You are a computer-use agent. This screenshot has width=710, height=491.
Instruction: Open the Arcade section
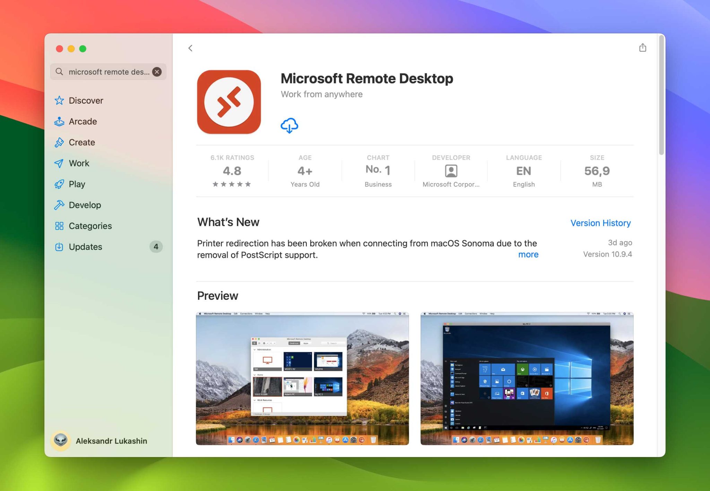tap(83, 121)
